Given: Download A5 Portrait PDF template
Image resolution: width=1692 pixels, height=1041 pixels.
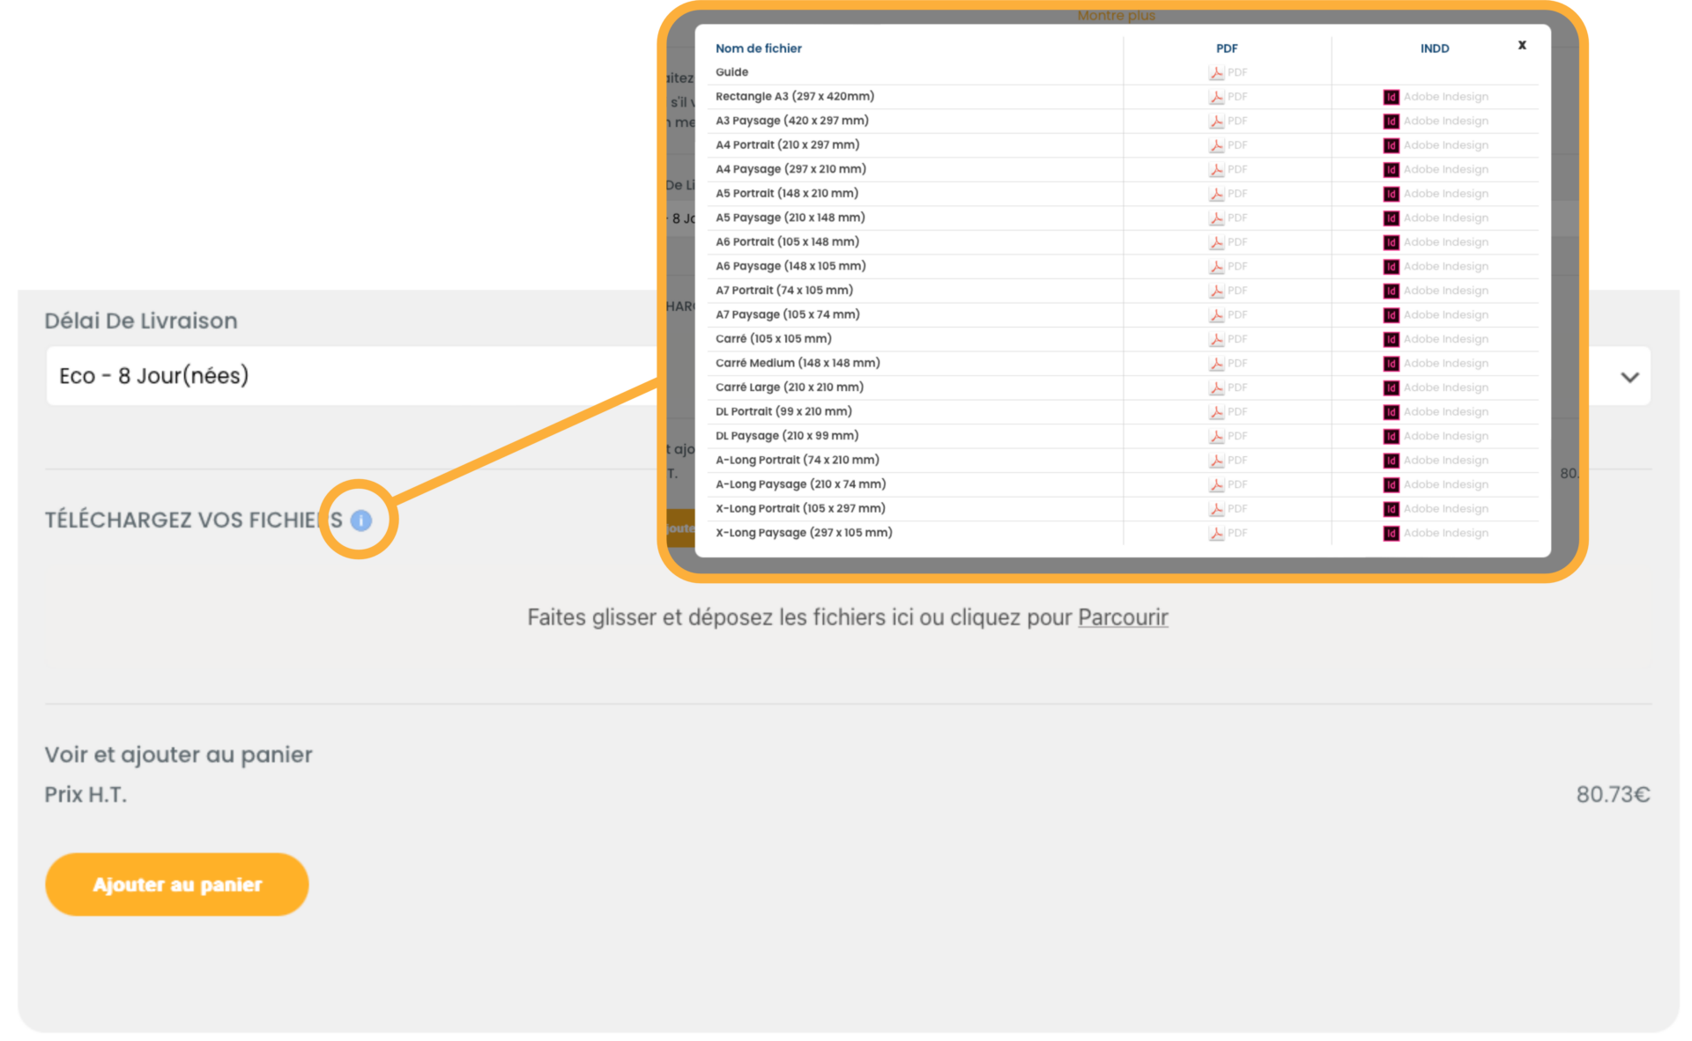Looking at the screenshot, I should [x=1228, y=194].
